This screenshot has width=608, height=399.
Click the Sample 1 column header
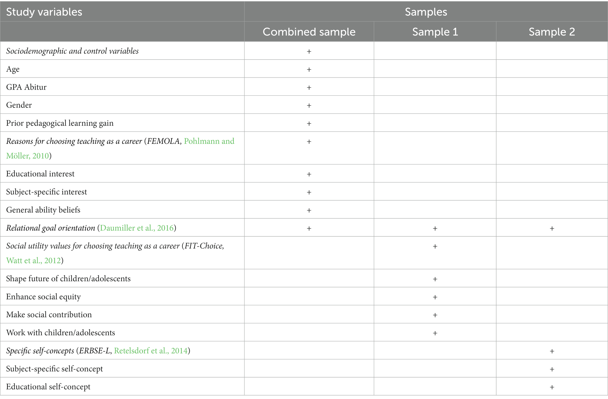click(435, 32)
